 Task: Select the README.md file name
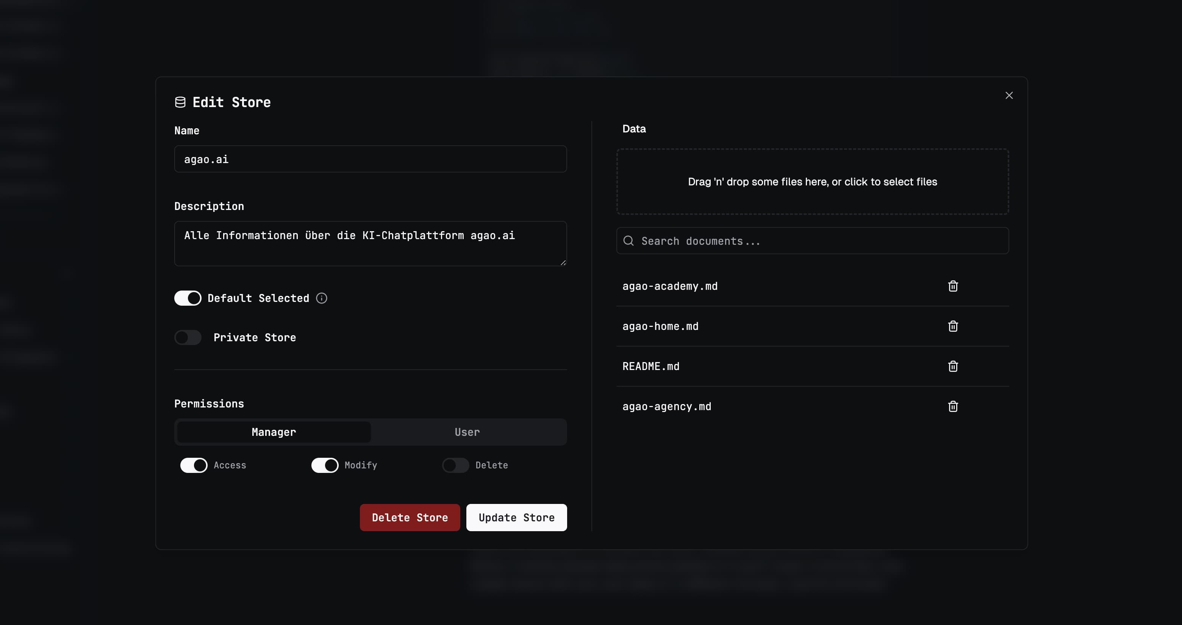coord(650,367)
